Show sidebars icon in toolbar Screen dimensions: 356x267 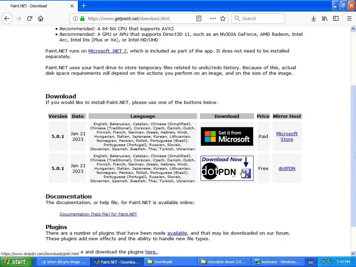(336, 18)
